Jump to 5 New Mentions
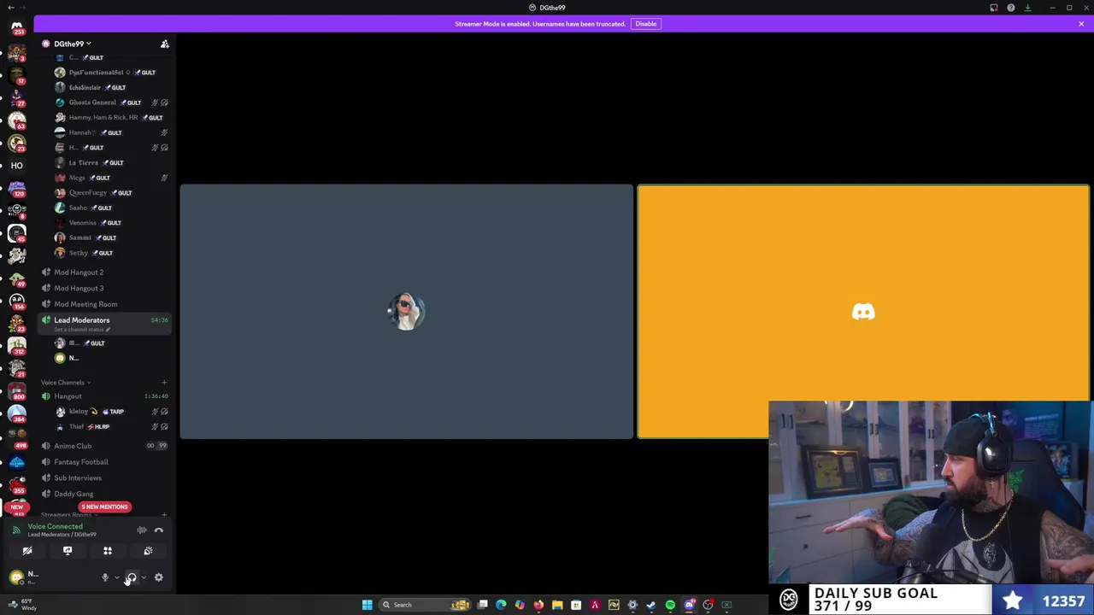The width and height of the screenshot is (1094, 615). pyautogui.click(x=105, y=507)
